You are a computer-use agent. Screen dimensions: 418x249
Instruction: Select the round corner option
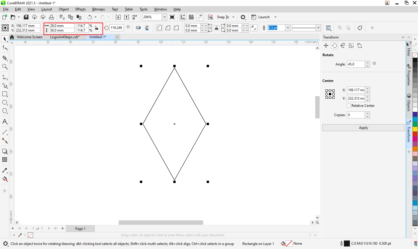coord(159,28)
